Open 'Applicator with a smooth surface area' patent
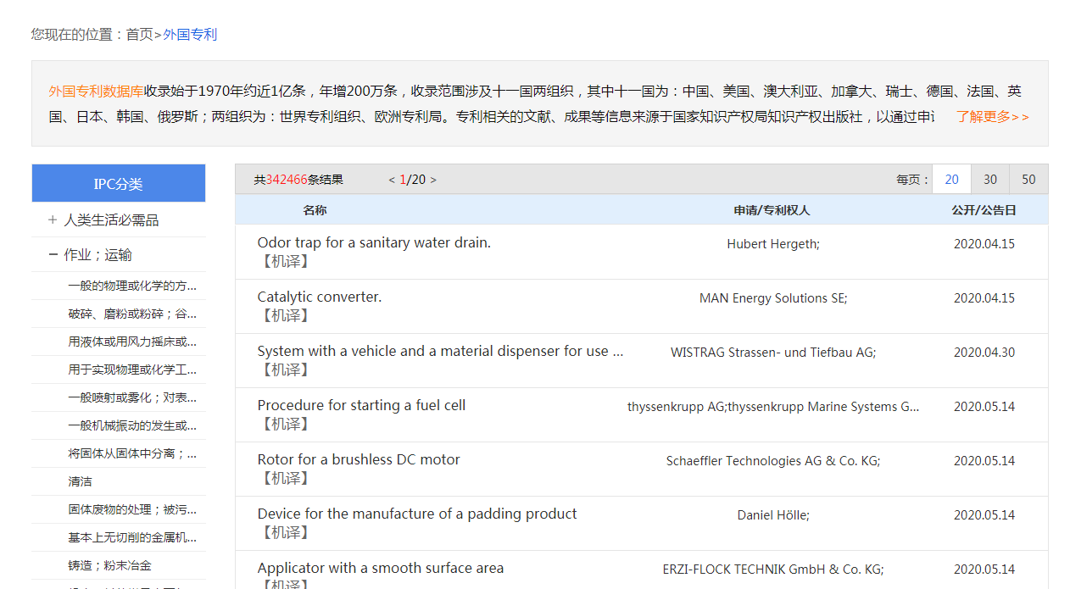The width and height of the screenshot is (1070, 589). click(381, 568)
